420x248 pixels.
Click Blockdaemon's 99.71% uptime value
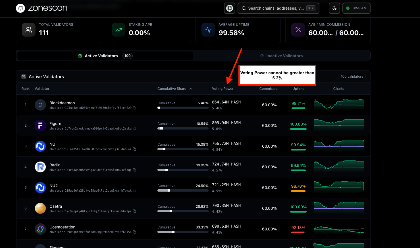(x=298, y=103)
